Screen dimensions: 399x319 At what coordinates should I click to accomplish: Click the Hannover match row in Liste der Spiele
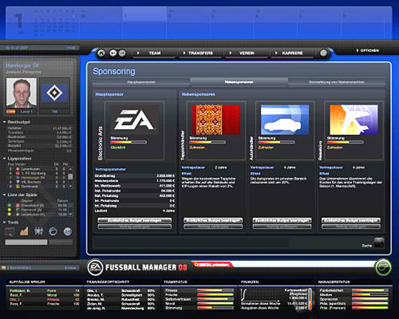coord(38,210)
